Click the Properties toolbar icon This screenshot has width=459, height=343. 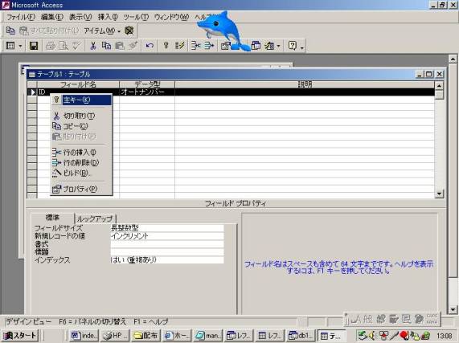225,46
